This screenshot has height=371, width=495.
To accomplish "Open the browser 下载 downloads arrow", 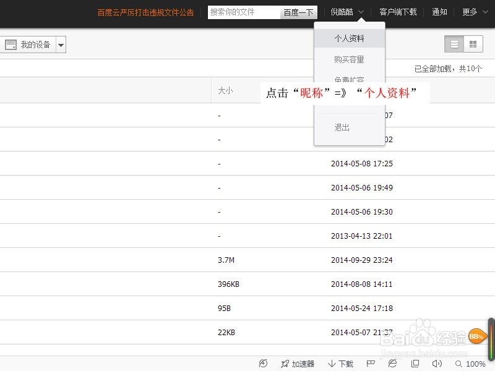I will click(x=341, y=364).
